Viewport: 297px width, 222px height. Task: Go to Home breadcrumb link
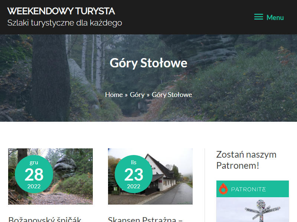pos(114,95)
